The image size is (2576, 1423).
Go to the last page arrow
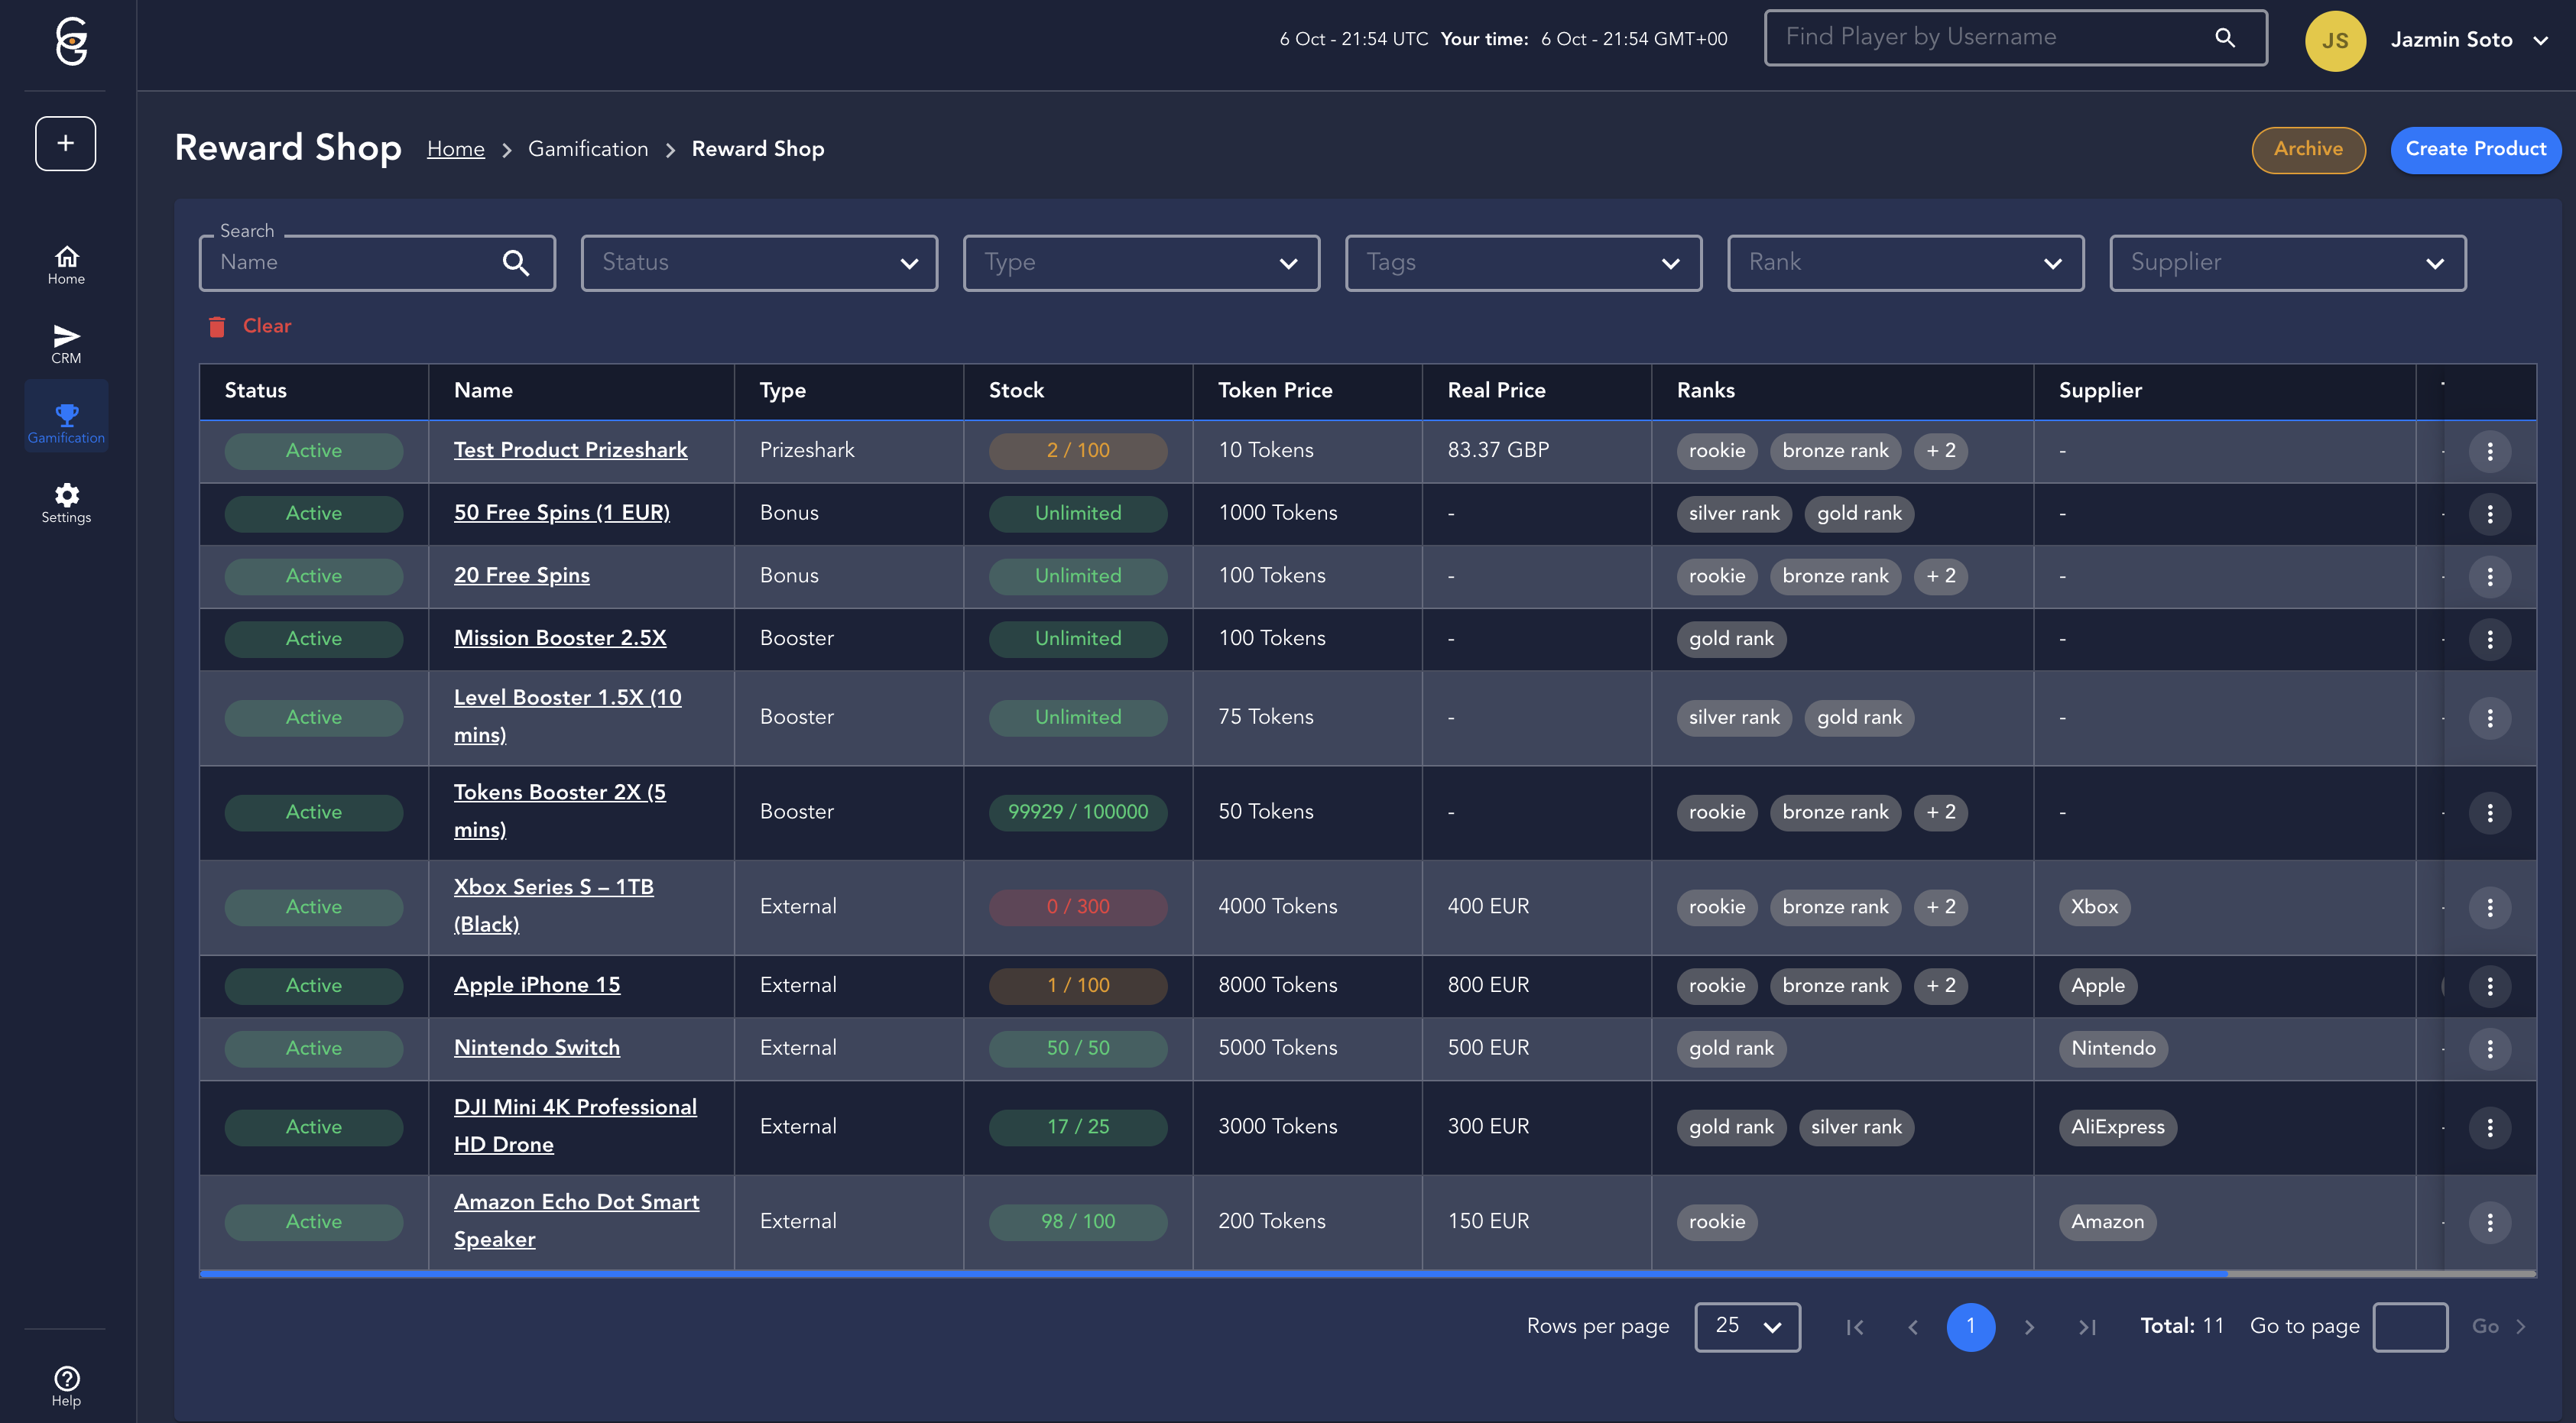pyautogui.click(x=2087, y=1327)
